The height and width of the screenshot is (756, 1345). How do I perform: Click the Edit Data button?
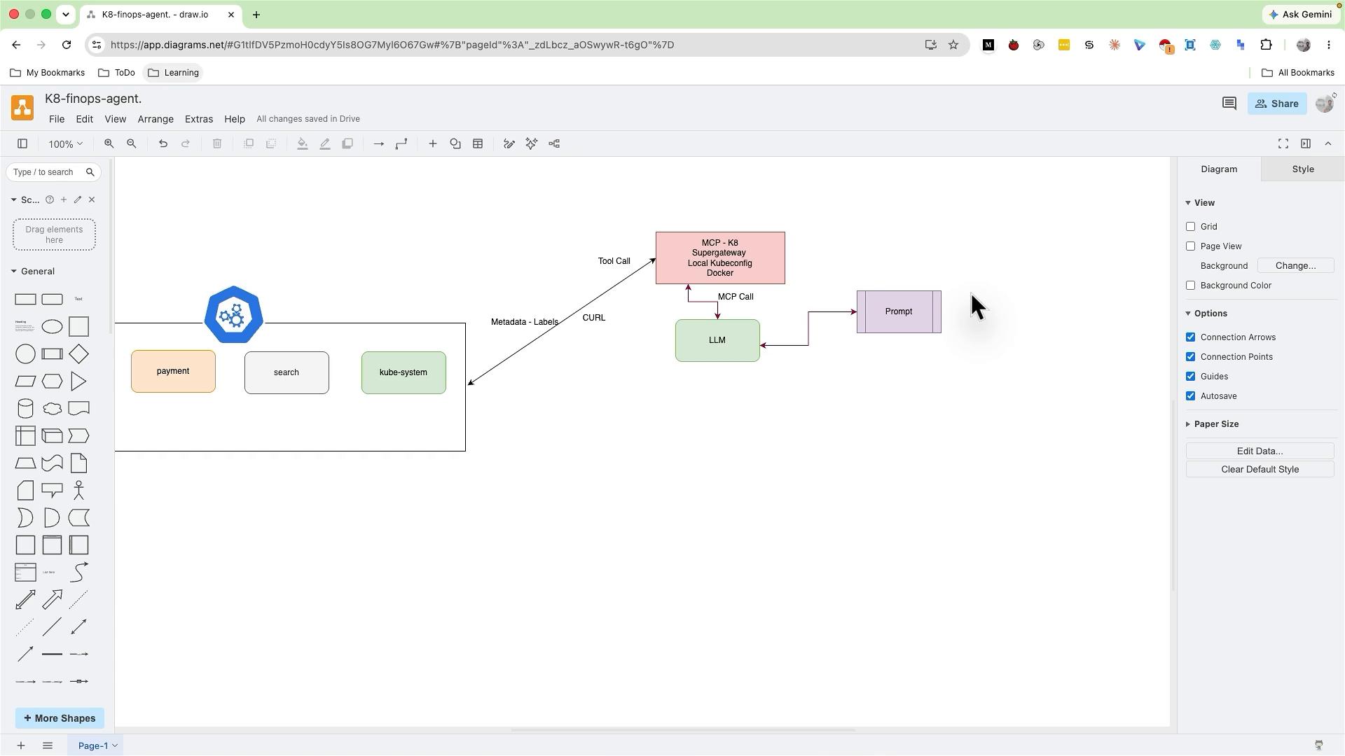point(1260,451)
